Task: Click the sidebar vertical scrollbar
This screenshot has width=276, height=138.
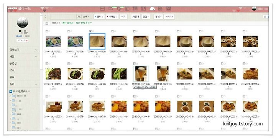Action: (x=41, y=42)
